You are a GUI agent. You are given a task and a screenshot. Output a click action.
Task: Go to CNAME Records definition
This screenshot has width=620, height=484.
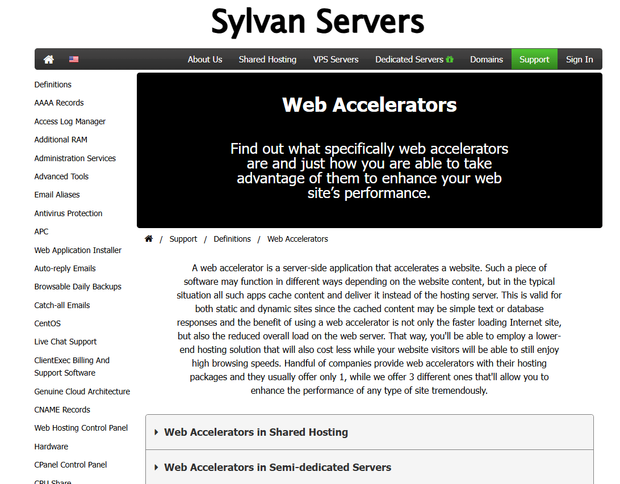coord(62,409)
